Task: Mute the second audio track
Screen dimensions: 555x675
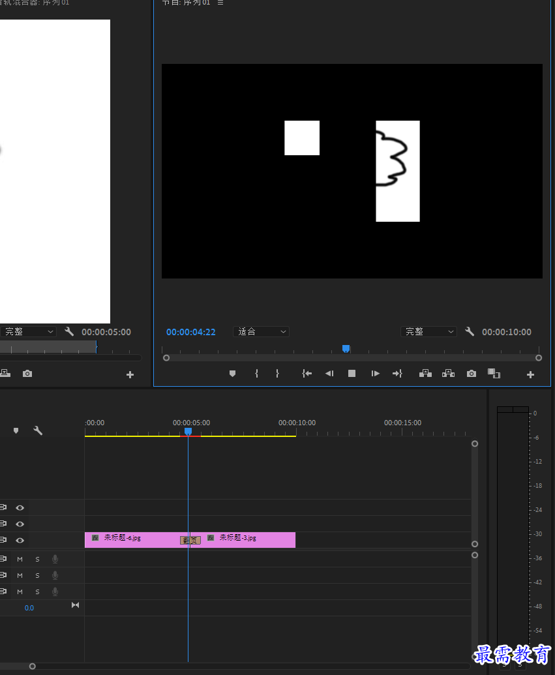Action: click(20, 576)
